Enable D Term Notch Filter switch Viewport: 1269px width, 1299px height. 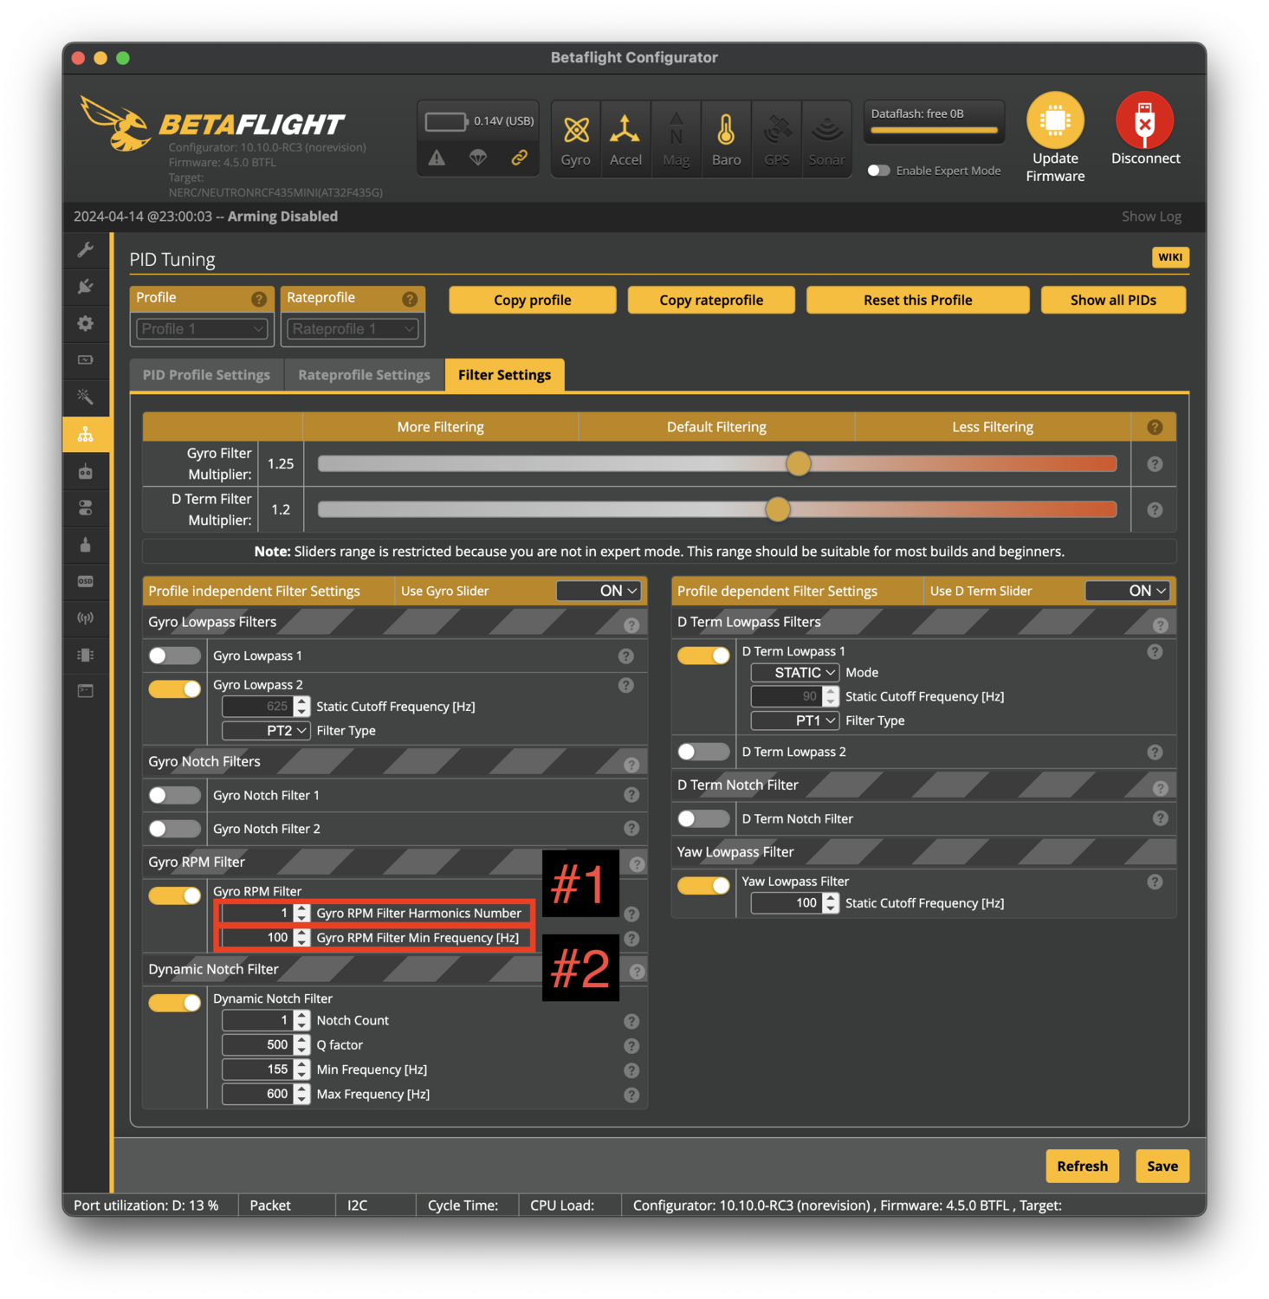(x=703, y=818)
